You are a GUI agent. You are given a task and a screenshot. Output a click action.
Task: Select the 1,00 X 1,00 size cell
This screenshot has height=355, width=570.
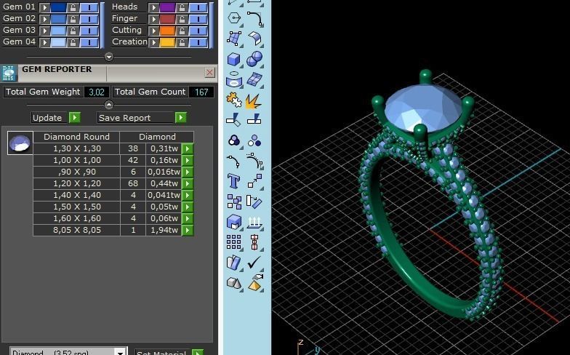click(x=77, y=160)
